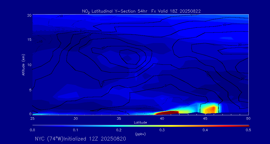
Task: Select the Altitude (km) axis label
Action: pos(23,64)
